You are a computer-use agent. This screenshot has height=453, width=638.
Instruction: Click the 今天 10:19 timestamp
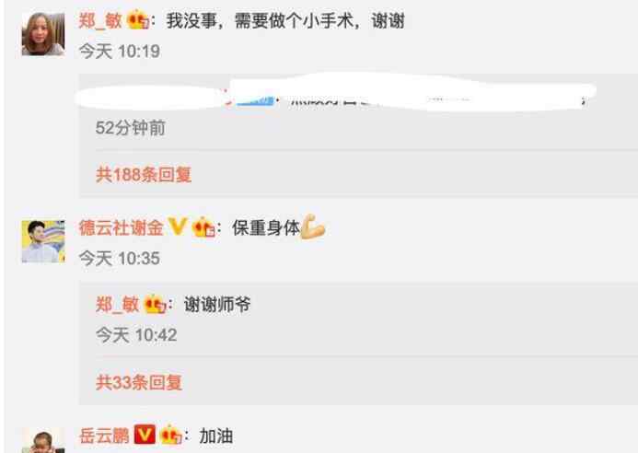pos(120,52)
